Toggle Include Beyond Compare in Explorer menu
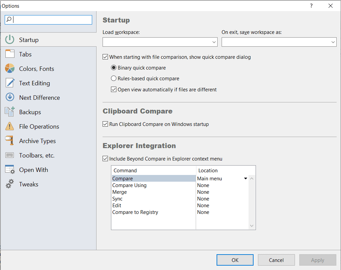The width and height of the screenshot is (341, 270). click(105, 159)
